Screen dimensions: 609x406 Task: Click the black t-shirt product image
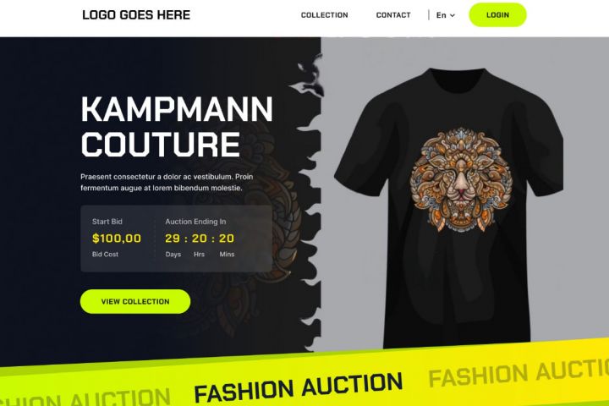449,208
